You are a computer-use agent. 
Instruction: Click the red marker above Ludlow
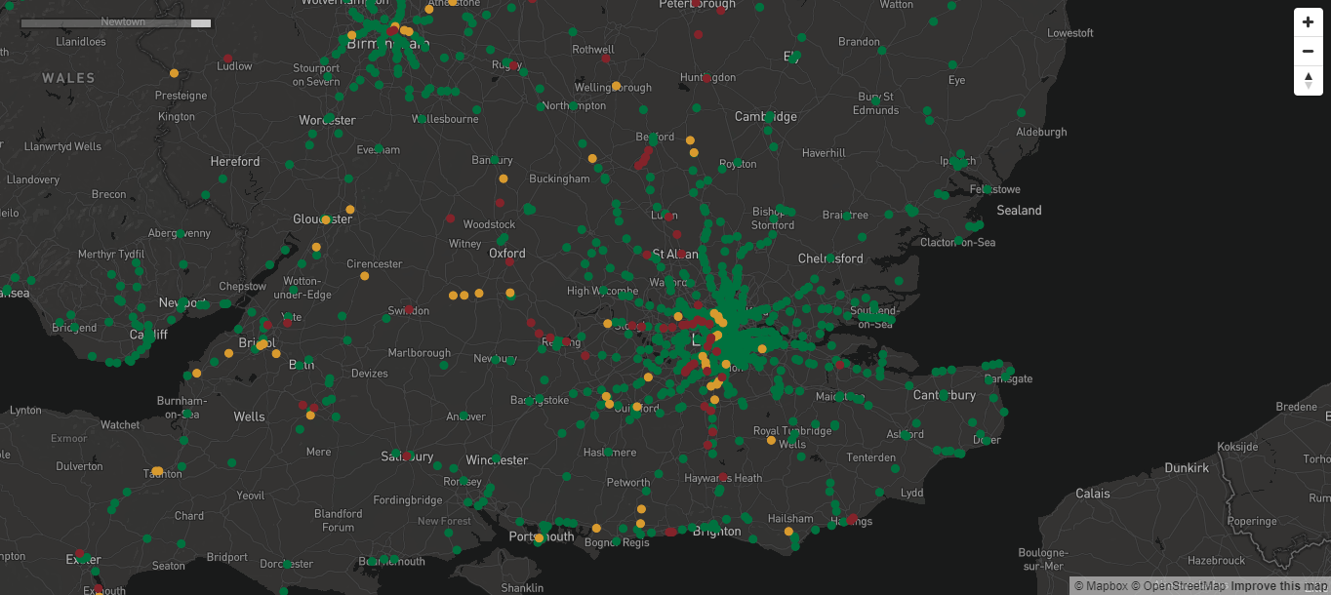tap(226, 58)
